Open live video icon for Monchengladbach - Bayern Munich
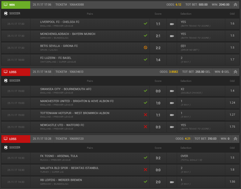241x189 pixels. coord(172,36)
